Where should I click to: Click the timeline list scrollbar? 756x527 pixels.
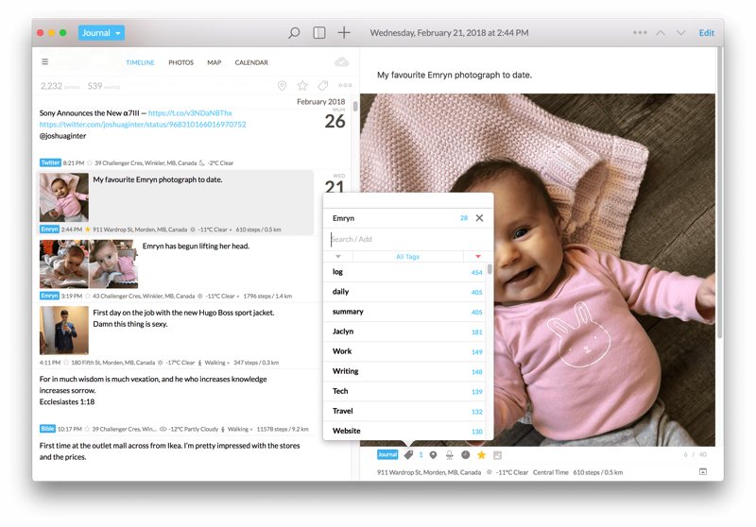pyautogui.click(x=355, y=106)
